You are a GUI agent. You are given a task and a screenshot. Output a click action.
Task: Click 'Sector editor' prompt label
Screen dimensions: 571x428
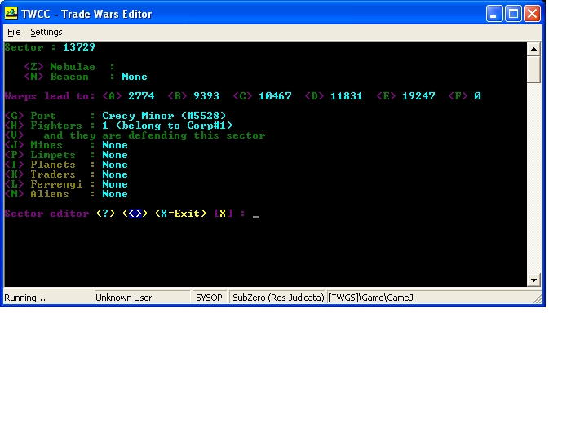(x=46, y=214)
